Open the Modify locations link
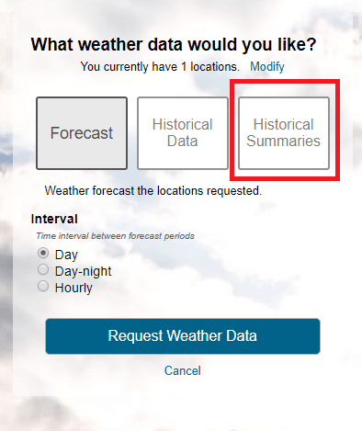 267,66
